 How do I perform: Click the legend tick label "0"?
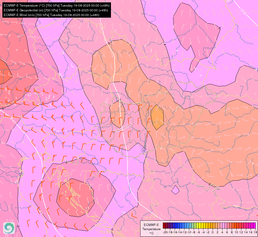pyautogui.click(x=213, y=232)
